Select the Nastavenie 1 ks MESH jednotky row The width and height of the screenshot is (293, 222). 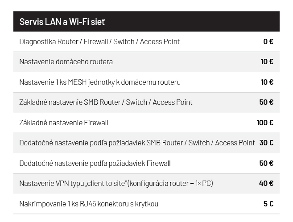[x=146, y=82]
